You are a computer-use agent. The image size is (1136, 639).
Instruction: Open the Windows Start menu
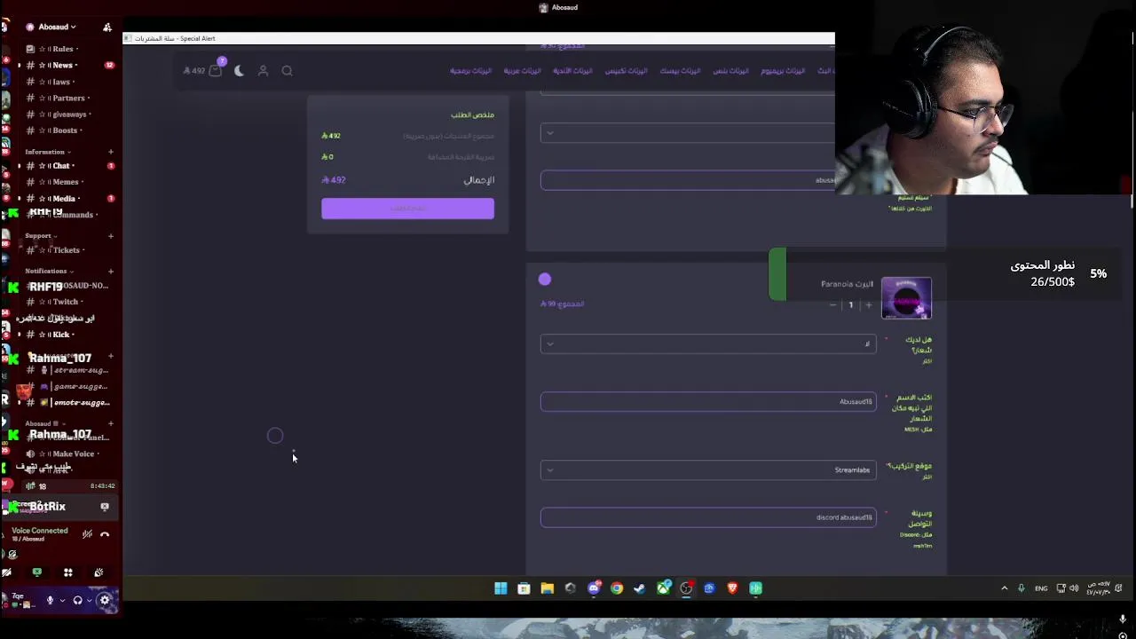coord(501,588)
